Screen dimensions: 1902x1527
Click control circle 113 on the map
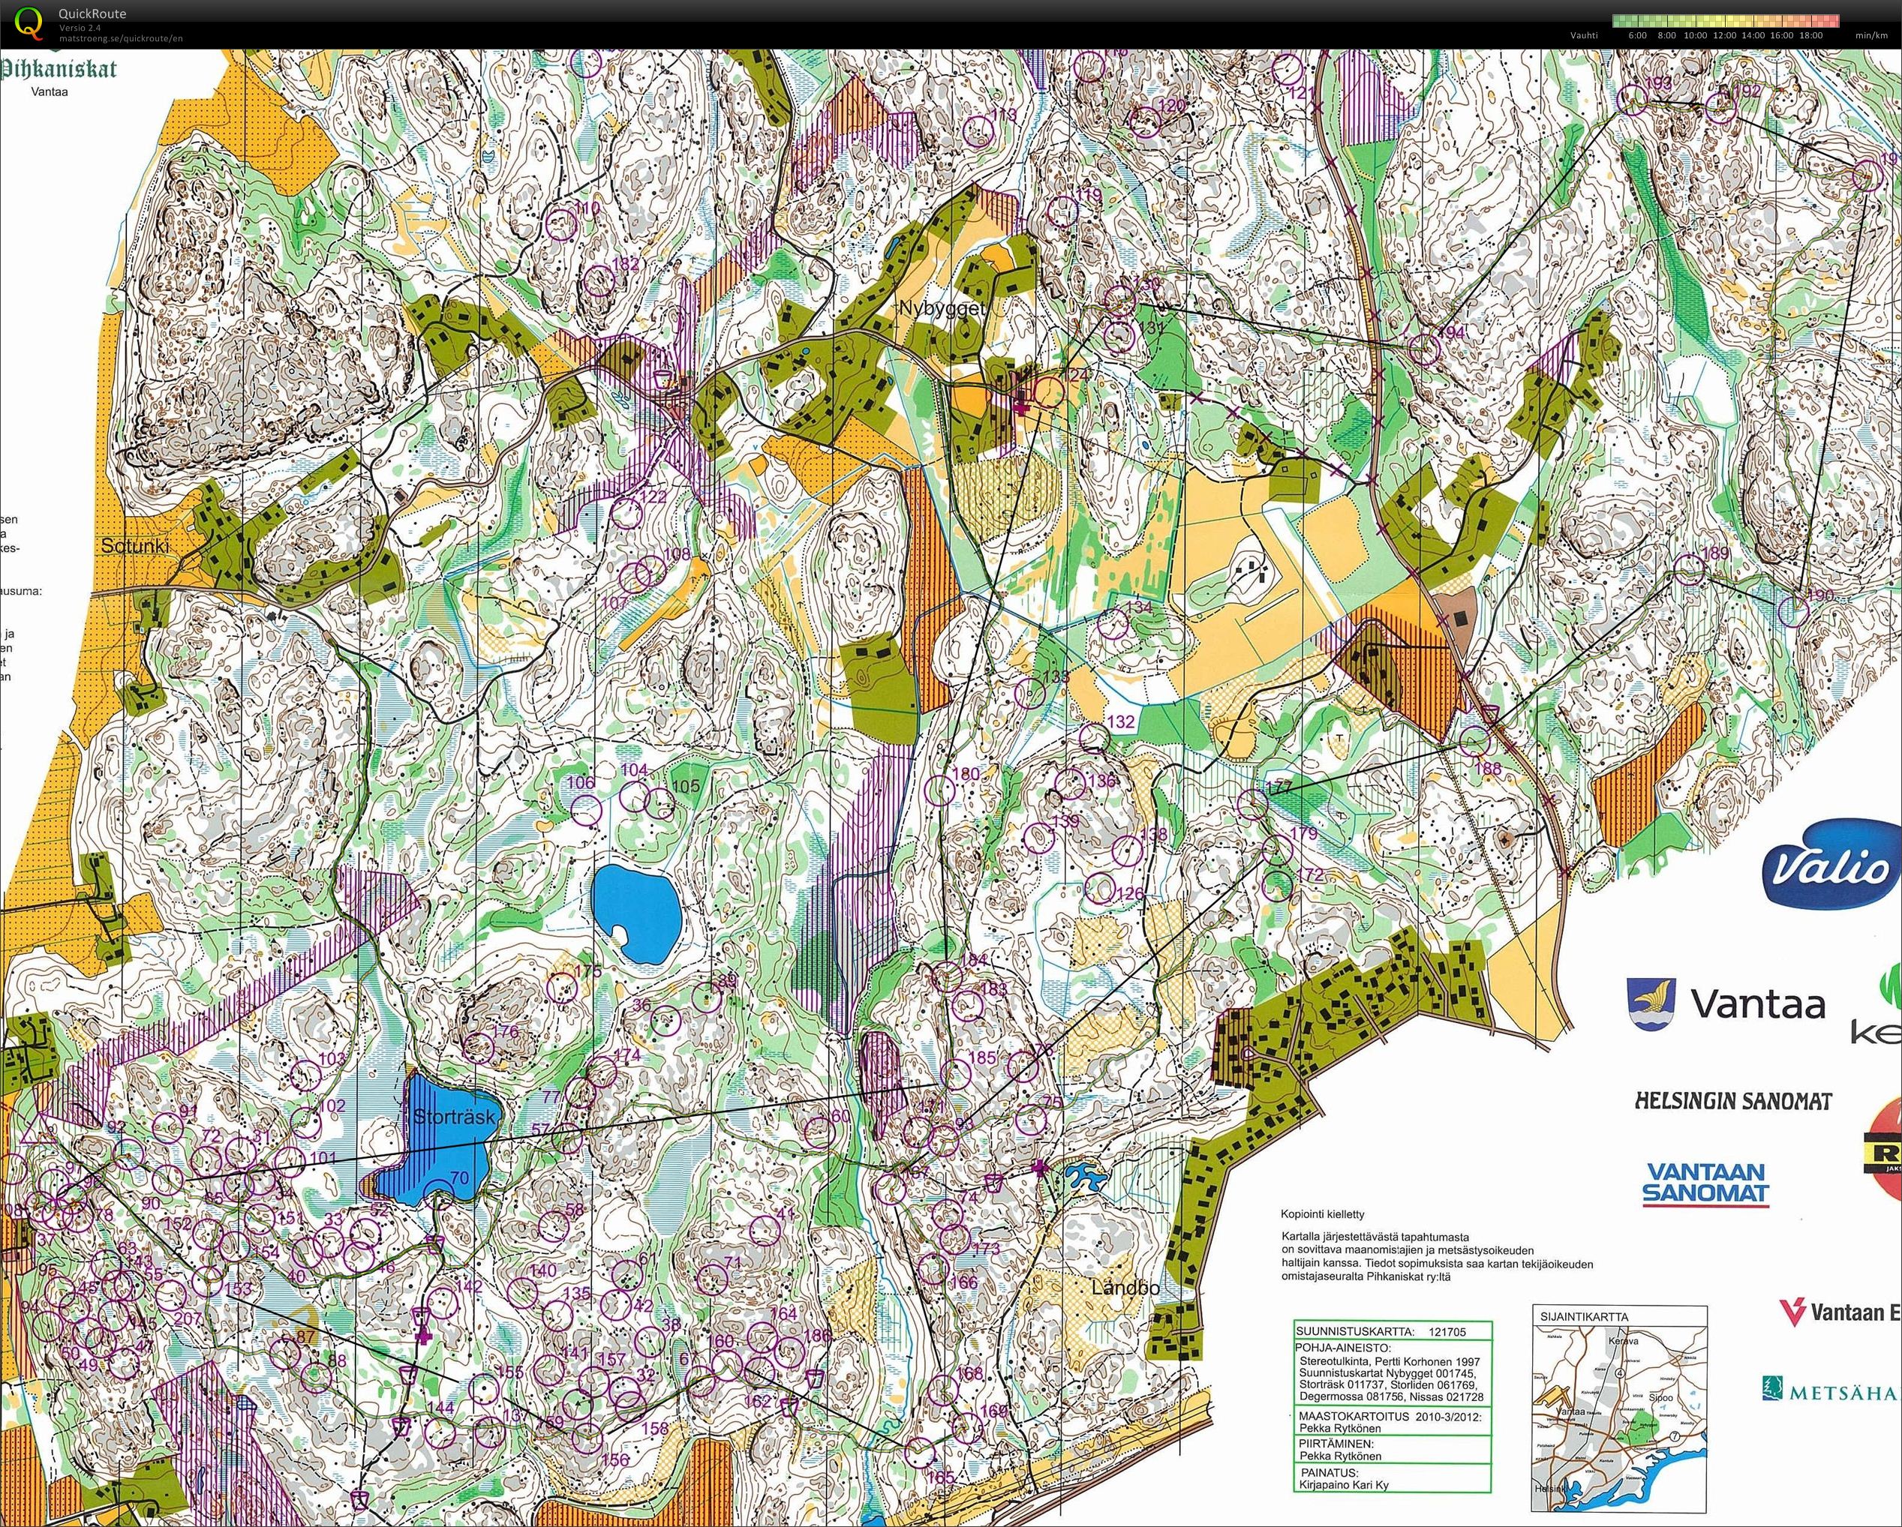point(979,131)
